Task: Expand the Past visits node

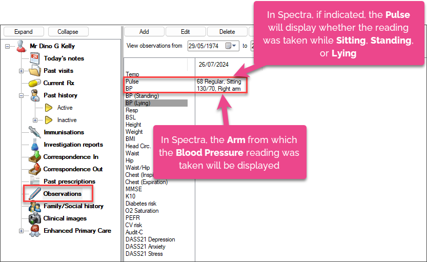Action: point(21,71)
